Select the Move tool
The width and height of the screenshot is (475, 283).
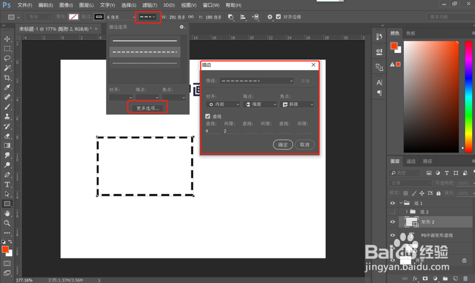(x=7, y=39)
